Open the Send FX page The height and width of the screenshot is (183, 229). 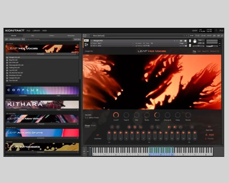pos(205,51)
